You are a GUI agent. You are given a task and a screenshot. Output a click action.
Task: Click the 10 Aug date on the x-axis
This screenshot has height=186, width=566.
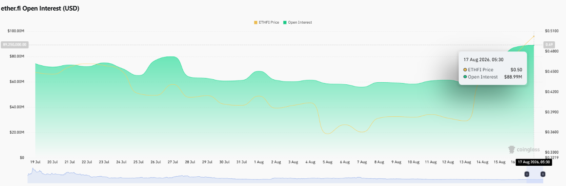coord(413,162)
